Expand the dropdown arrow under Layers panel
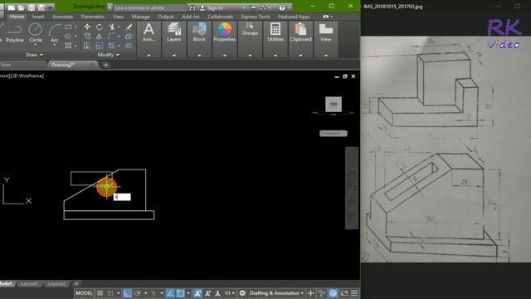 pyautogui.click(x=174, y=56)
